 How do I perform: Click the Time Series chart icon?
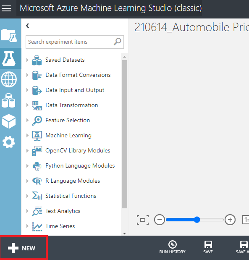coord(37,226)
